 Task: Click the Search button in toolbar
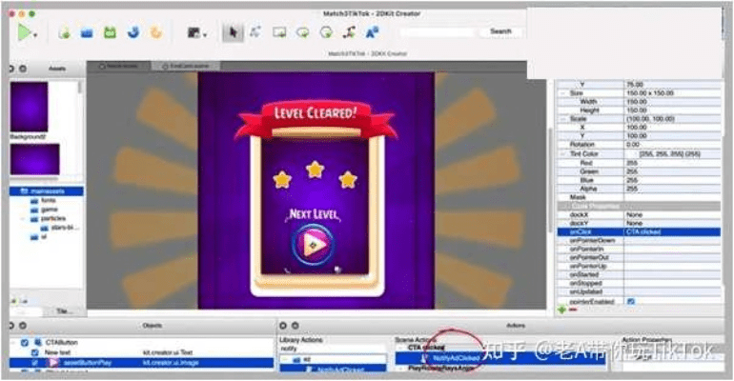click(500, 31)
